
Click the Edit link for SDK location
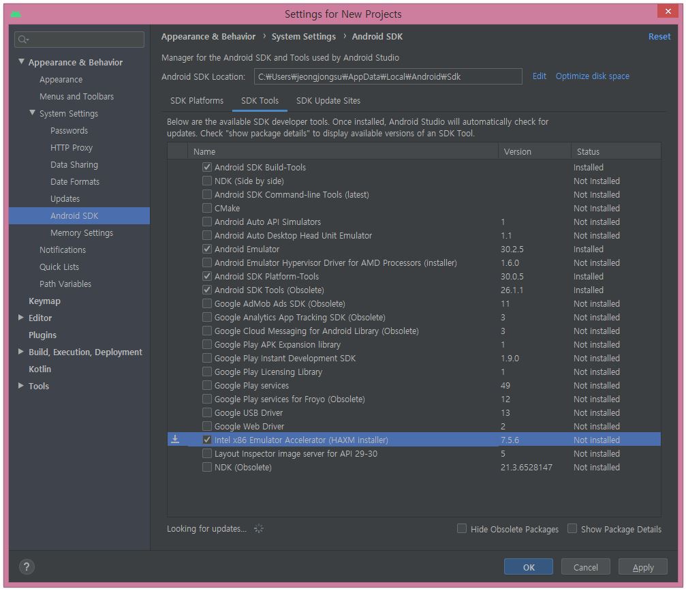point(539,76)
